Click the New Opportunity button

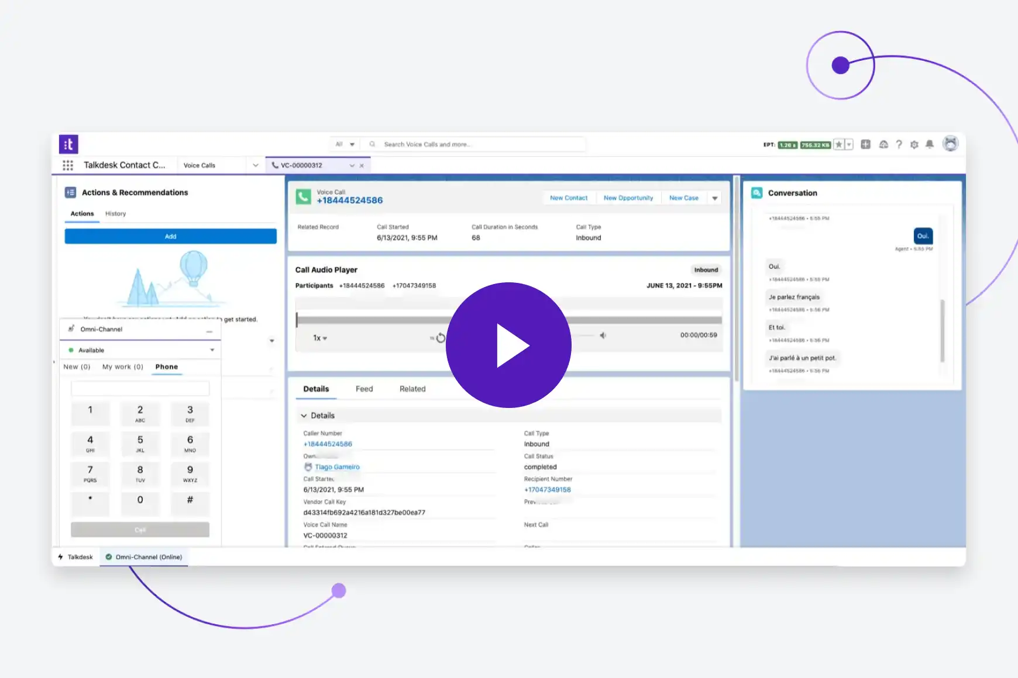tap(628, 198)
